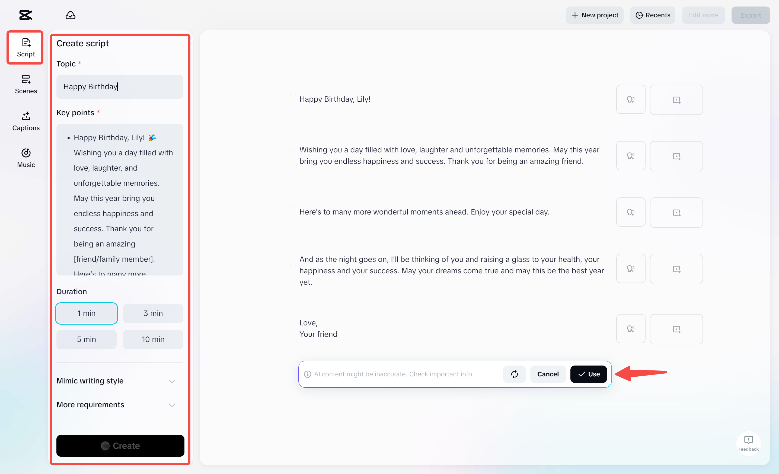Click Cancel on generated script
Viewport: 779px width, 474px height.
click(x=548, y=374)
